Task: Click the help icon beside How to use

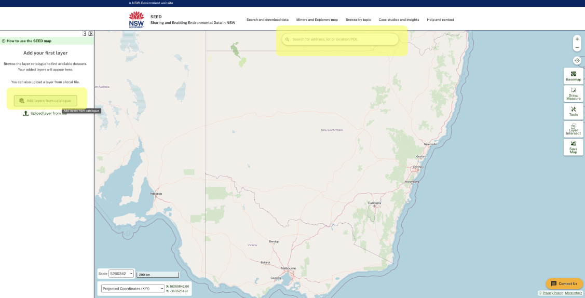Action: pyautogui.click(x=4, y=41)
